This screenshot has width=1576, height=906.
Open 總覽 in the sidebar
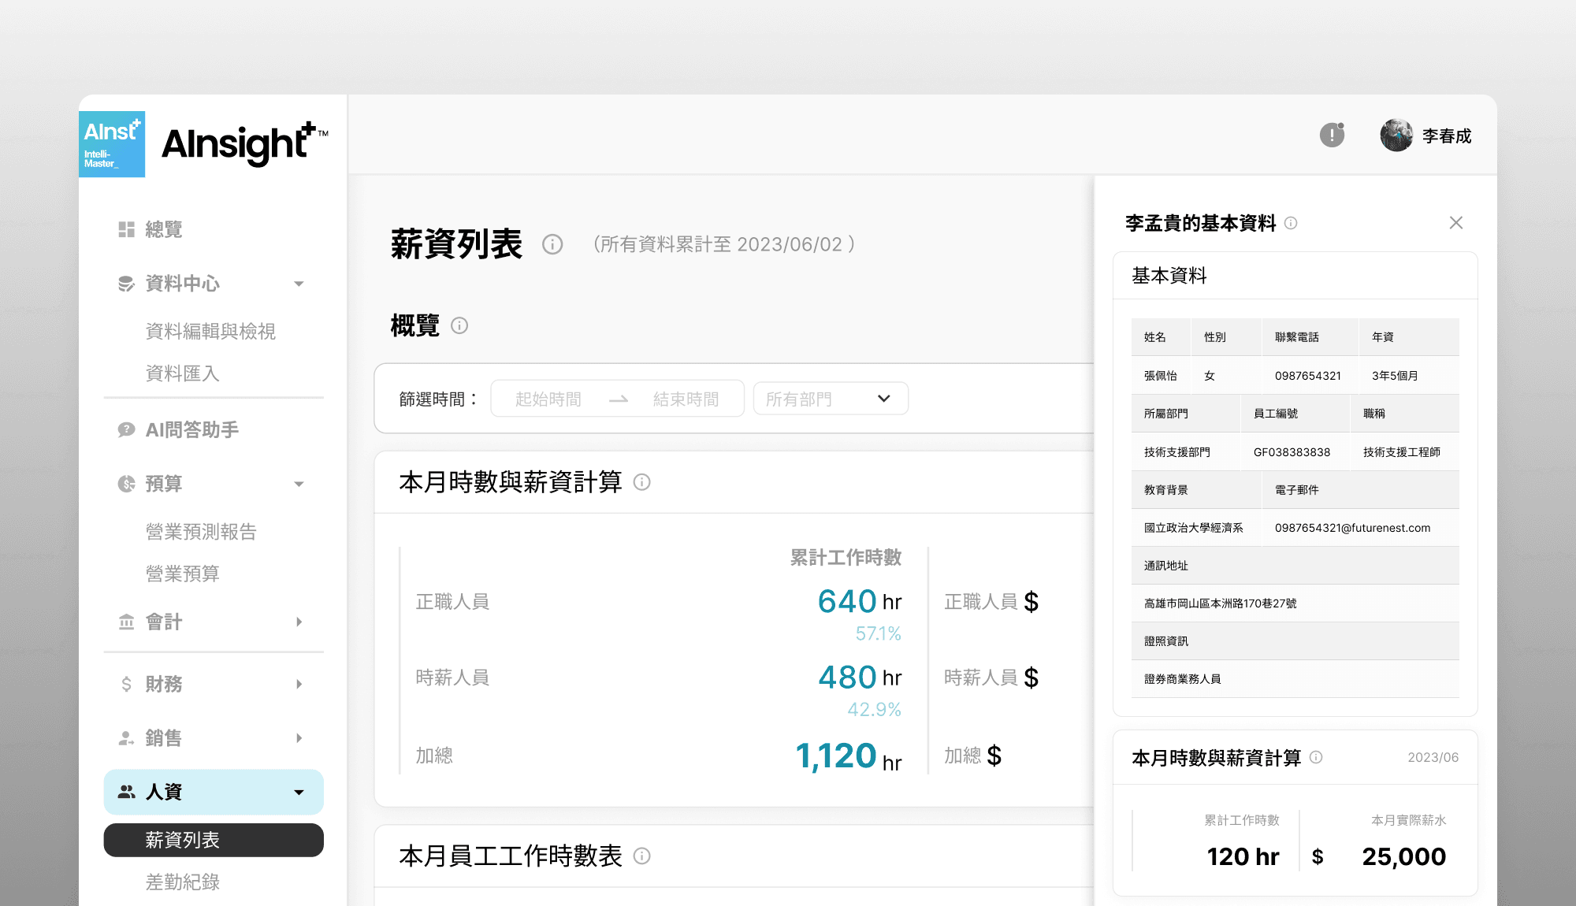click(163, 229)
